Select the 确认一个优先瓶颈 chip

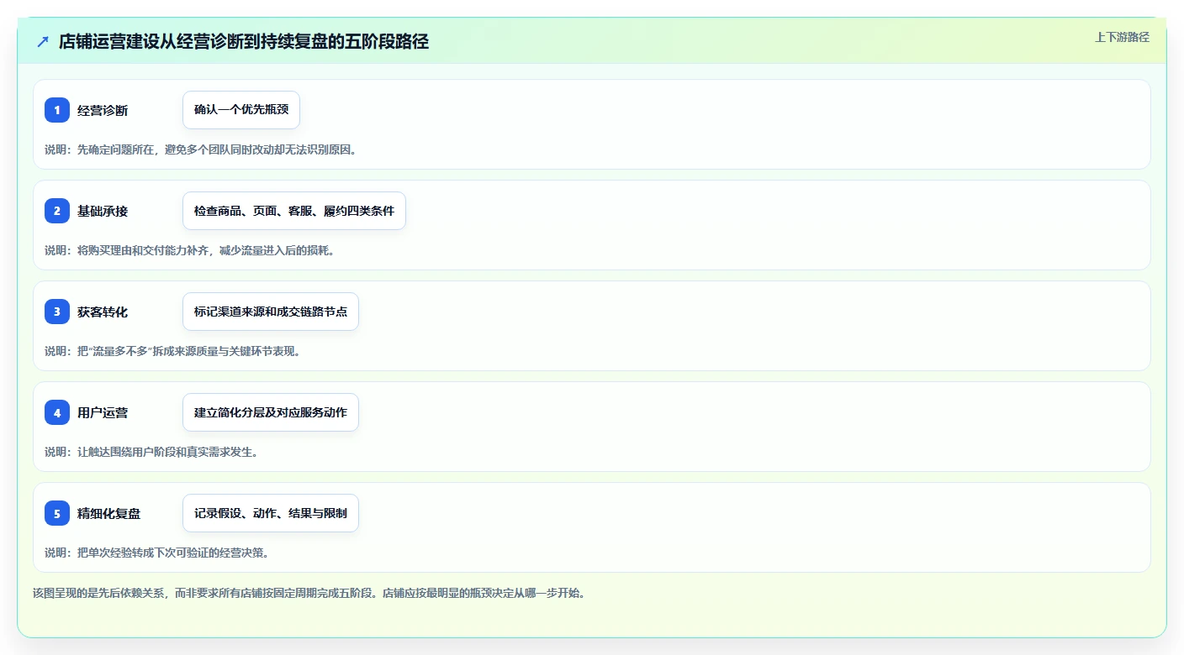[x=241, y=110]
